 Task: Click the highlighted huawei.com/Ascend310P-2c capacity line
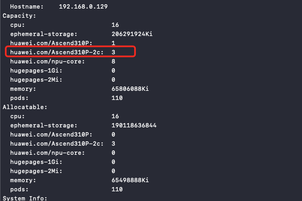(x=70, y=52)
